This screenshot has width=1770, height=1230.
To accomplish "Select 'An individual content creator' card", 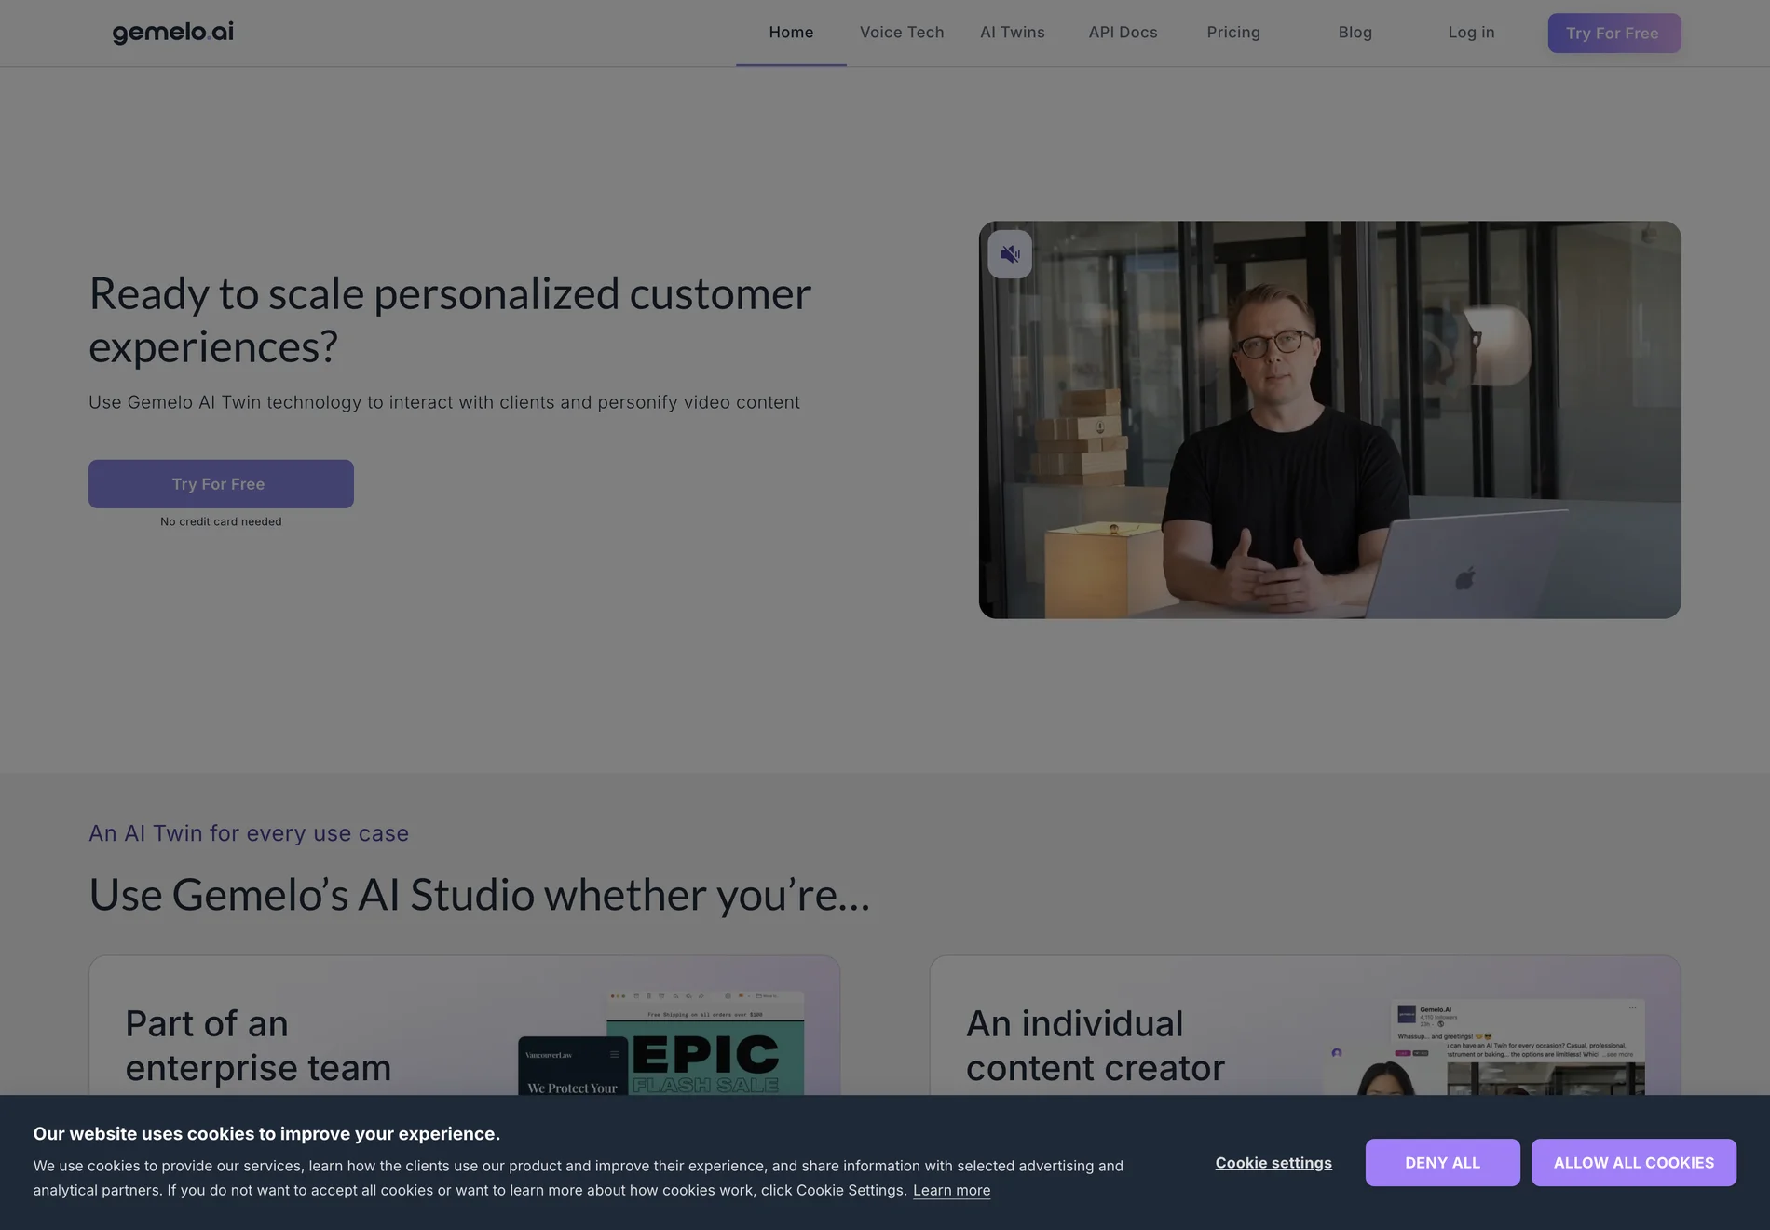I will [x=1305, y=1026].
